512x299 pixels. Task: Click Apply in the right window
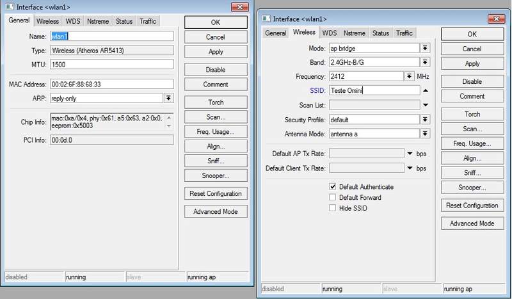click(x=472, y=63)
